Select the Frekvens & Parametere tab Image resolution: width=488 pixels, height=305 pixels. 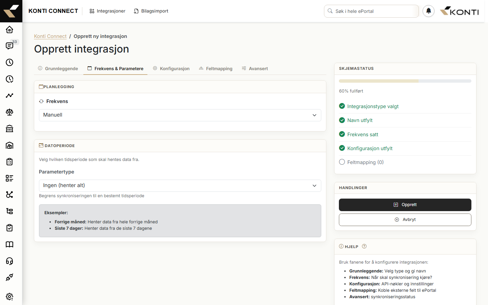pos(115,68)
